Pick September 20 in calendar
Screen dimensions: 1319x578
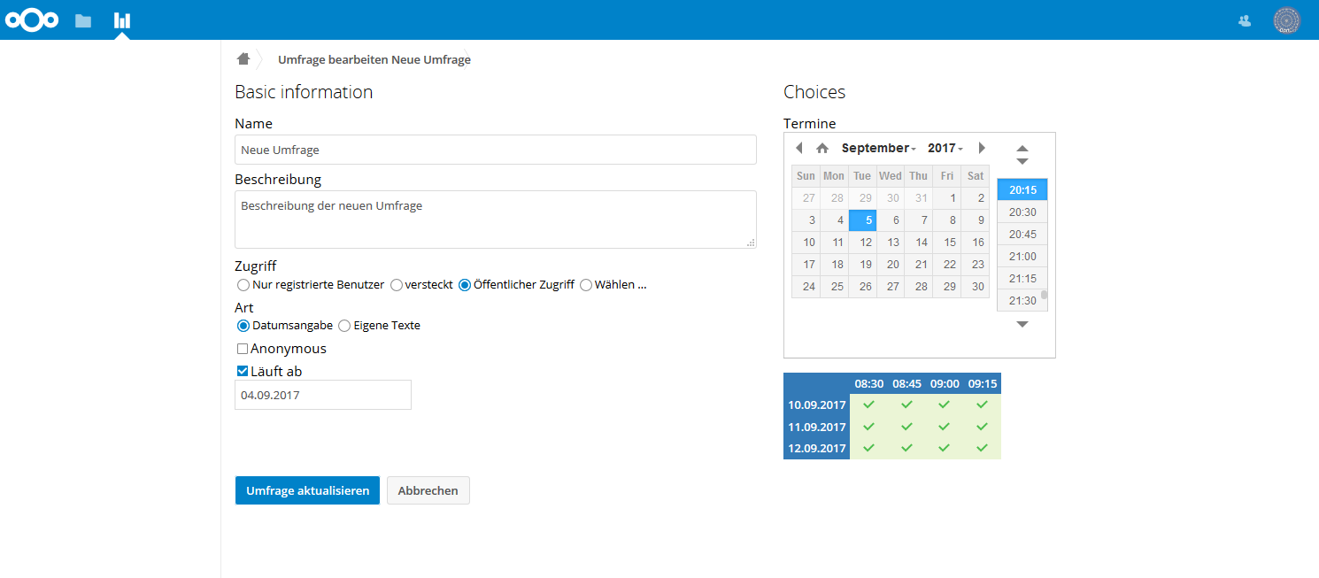[891, 264]
